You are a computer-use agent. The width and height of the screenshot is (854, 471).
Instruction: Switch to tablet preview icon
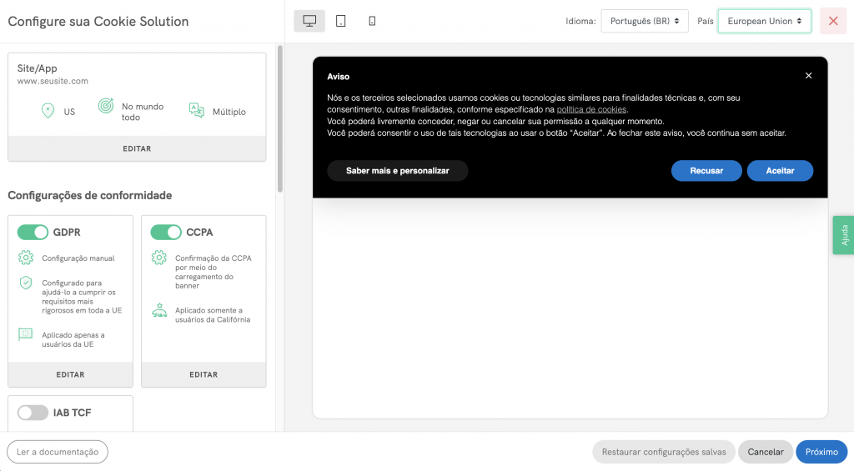click(341, 21)
